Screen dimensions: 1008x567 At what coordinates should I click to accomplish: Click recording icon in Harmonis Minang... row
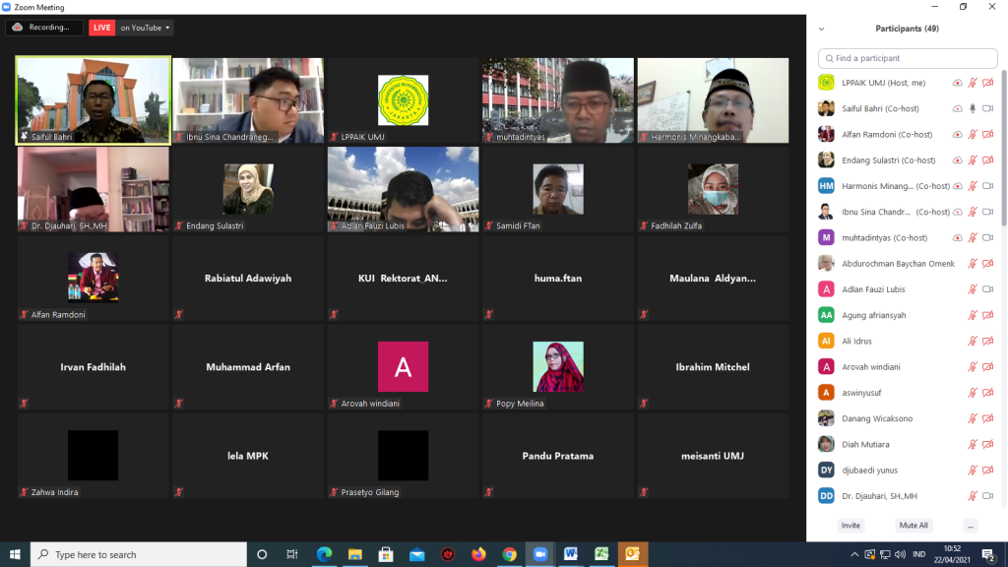957,186
